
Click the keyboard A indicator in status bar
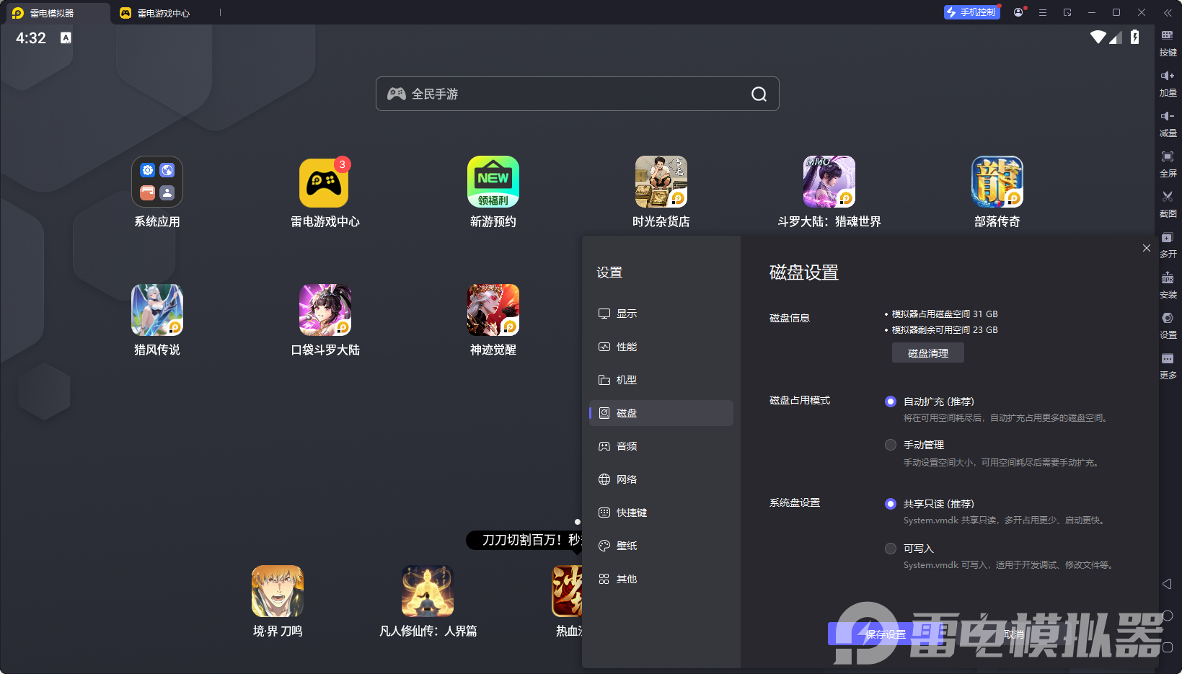[x=66, y=38]
